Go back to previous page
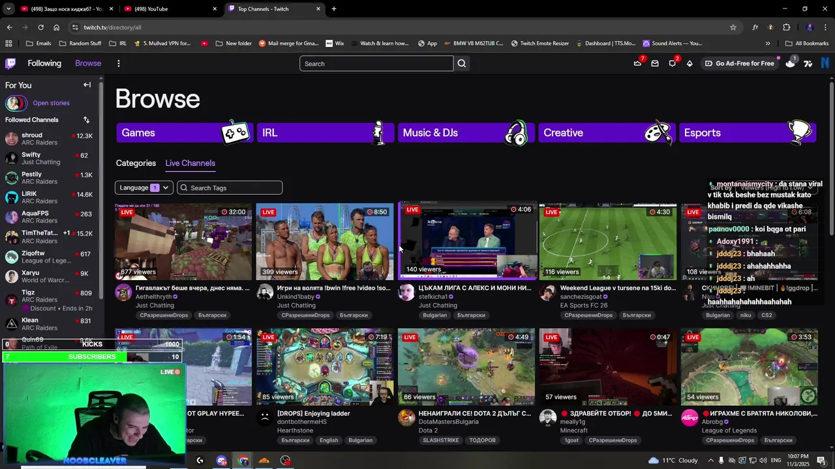Screen dimensions: 835x469 (9, 27)
